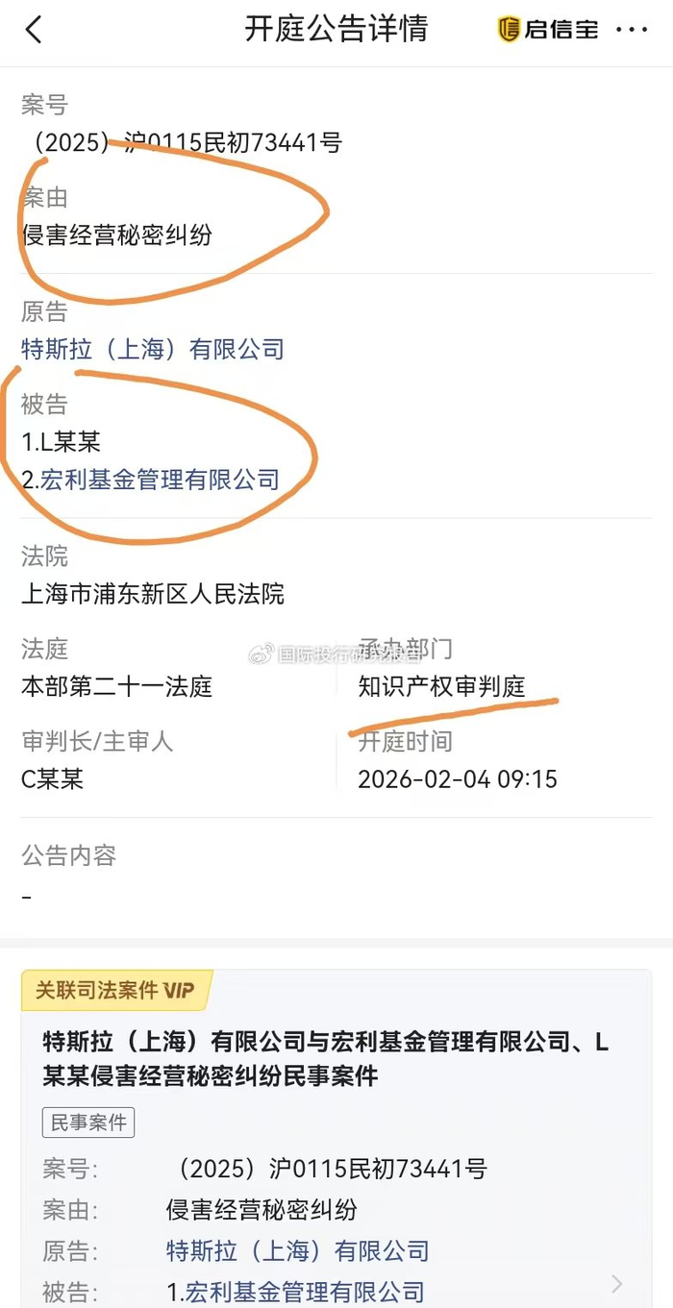This screenshot has width=673, height=1308.
Task: Open 特斯拉 plaintiff link inside related case card
Action: [x=297, y=1250]
